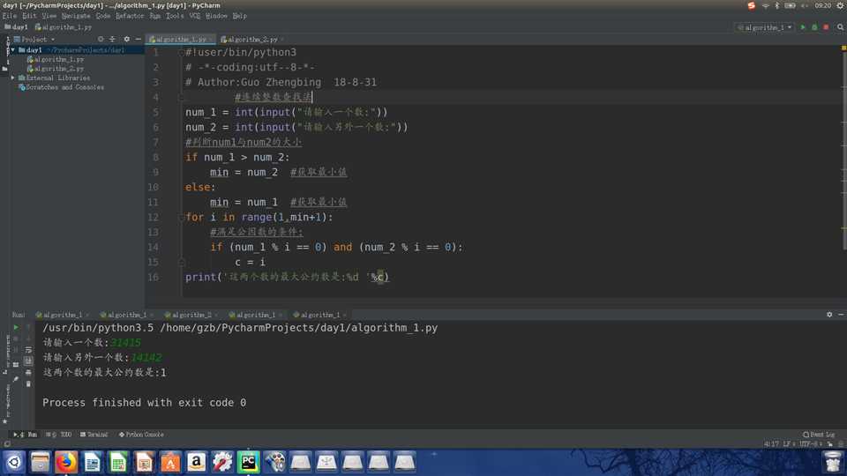The height and width of the screenshot is (476, 847).
Task: Select Scratches and Consoles in the tree
Action: point(61,87)
